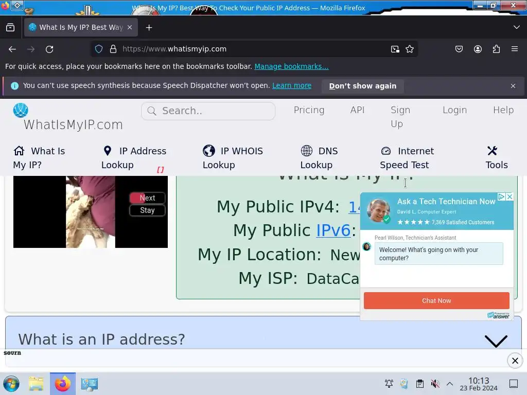This screenshot has width=527, height=395.
Task: Open the Login page
Action: tap(454, 110)
